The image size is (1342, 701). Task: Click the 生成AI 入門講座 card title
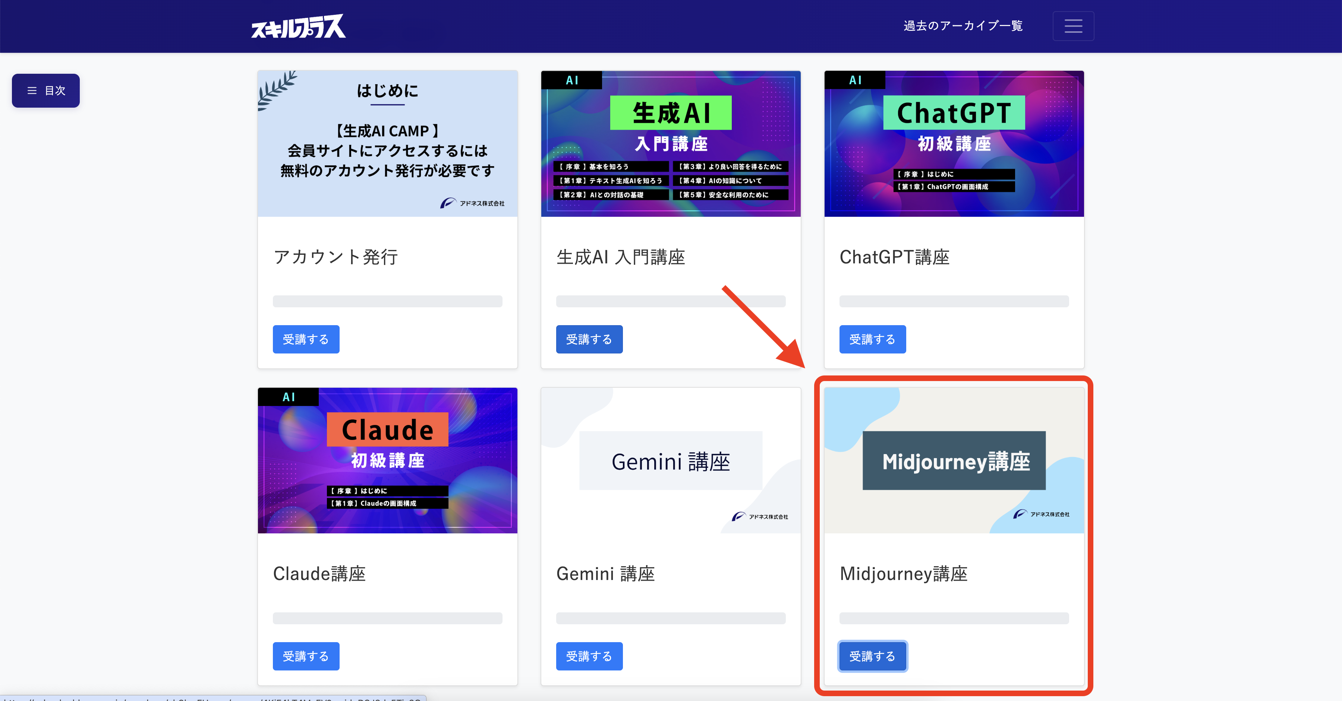click(621, 257)
